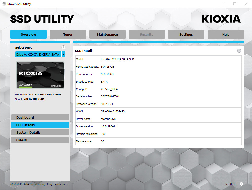Click the Overview tab
Viewport: 252px width, 190px height.
click(28, 34)
